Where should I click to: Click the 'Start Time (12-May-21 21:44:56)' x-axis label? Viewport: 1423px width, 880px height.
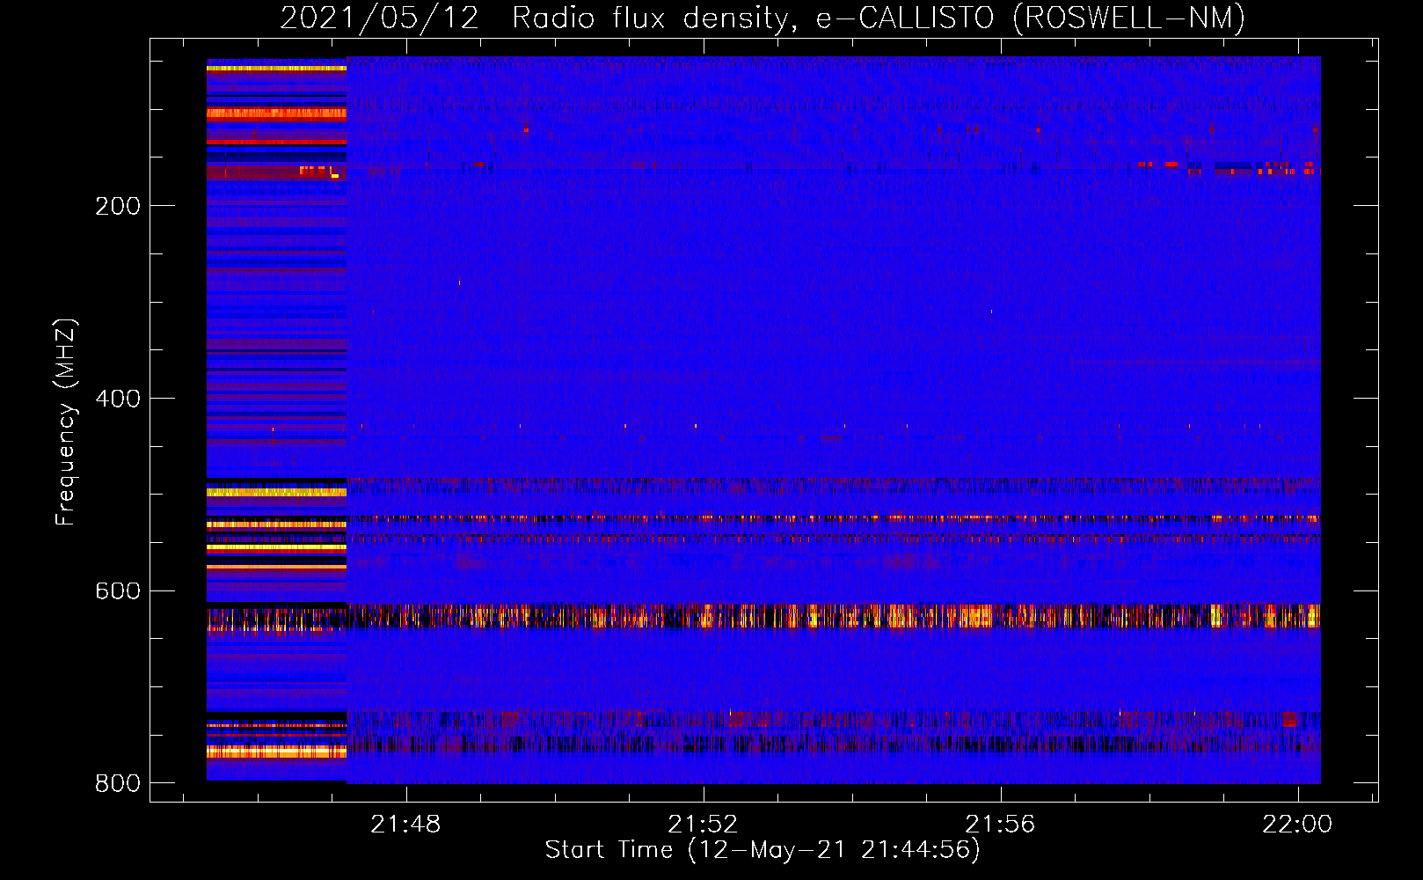pos(762,850)
